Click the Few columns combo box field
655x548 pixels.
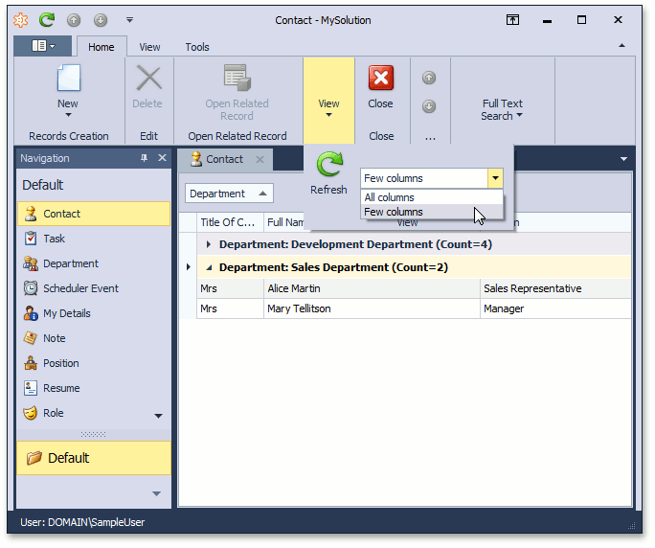coord(423,178)
